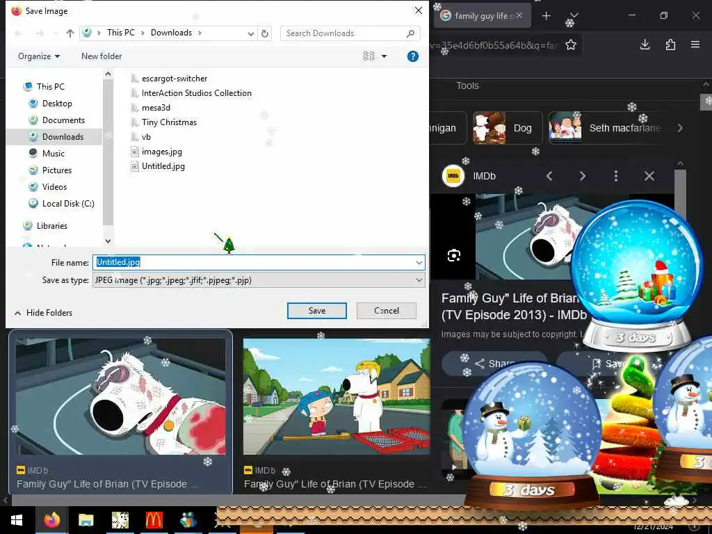
Task: Click Cancel button
Action: [x=387, y=311]
